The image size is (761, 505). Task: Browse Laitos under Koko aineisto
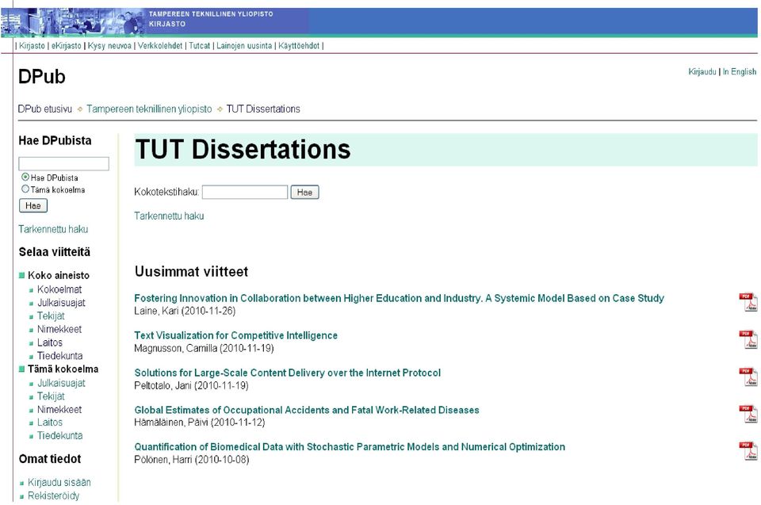(50, 342)
